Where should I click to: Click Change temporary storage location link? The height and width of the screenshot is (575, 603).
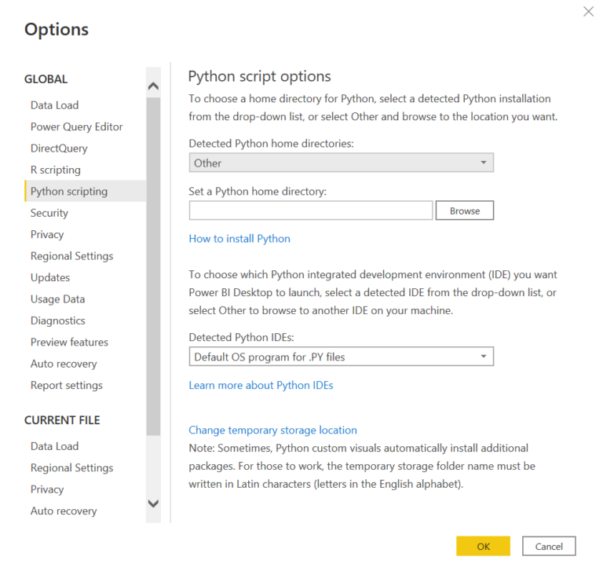click(272, 430)
